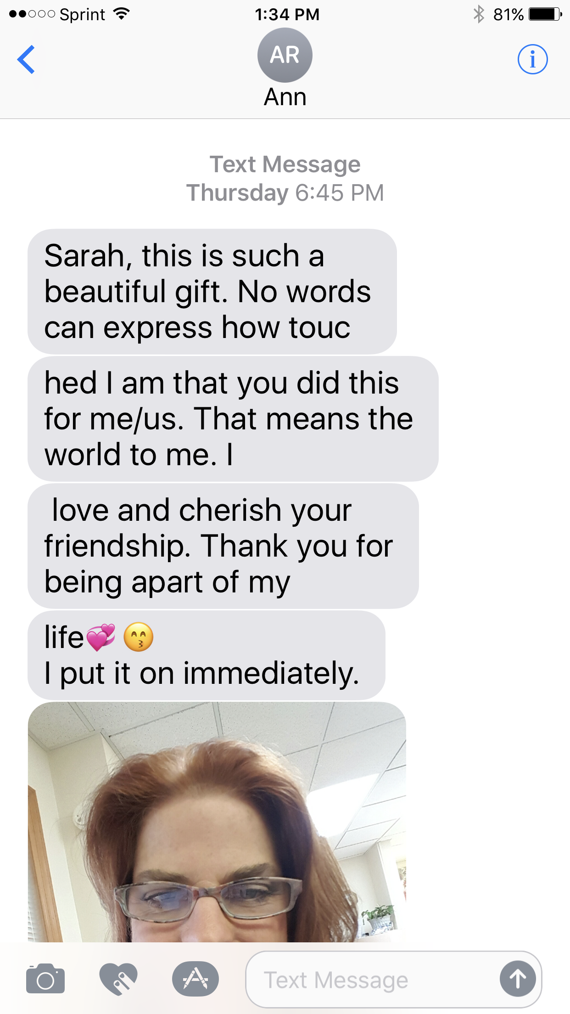570x1014 pixels.
Task: Tap the Wi-Fi status icon
Action: [121, 14]
